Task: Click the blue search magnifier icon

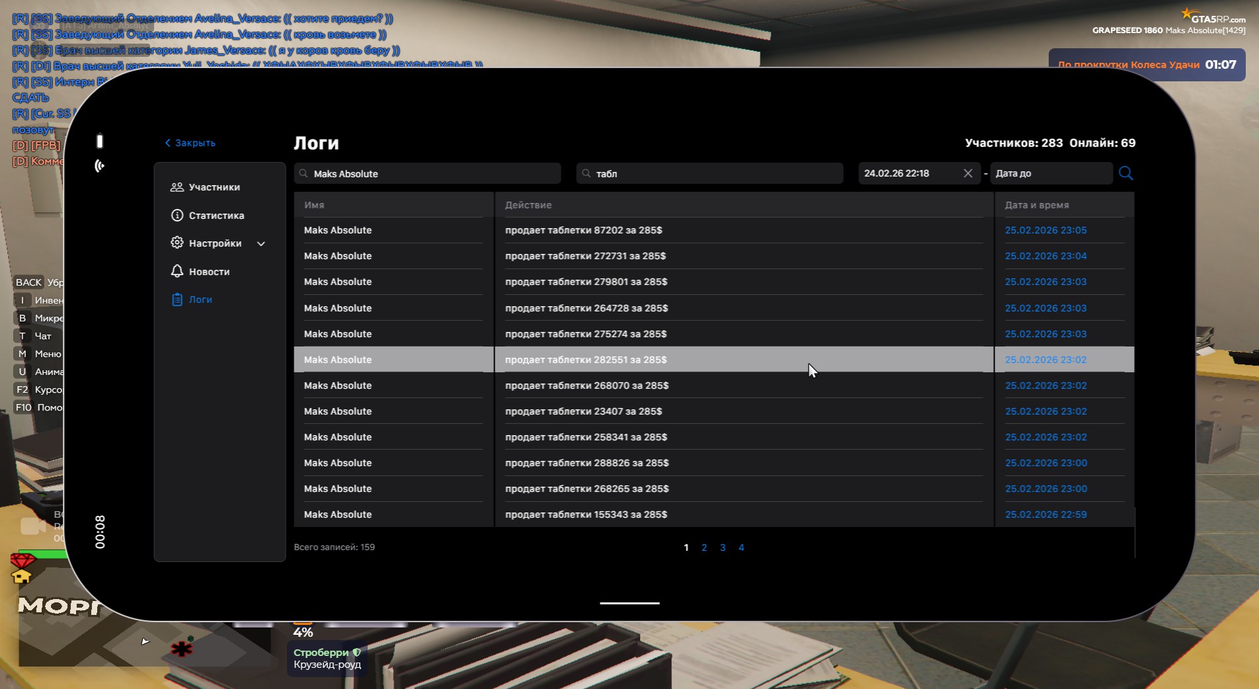Action: [1125, 173]
